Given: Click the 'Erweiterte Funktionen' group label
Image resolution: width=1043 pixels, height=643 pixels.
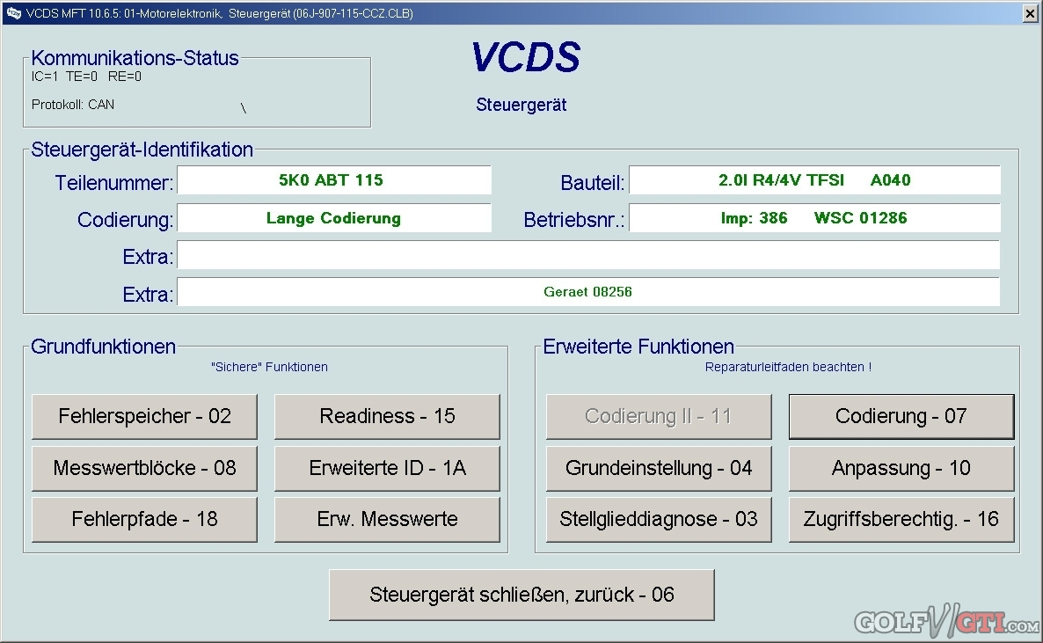Looking at the screenshot, I should point(638,346).
